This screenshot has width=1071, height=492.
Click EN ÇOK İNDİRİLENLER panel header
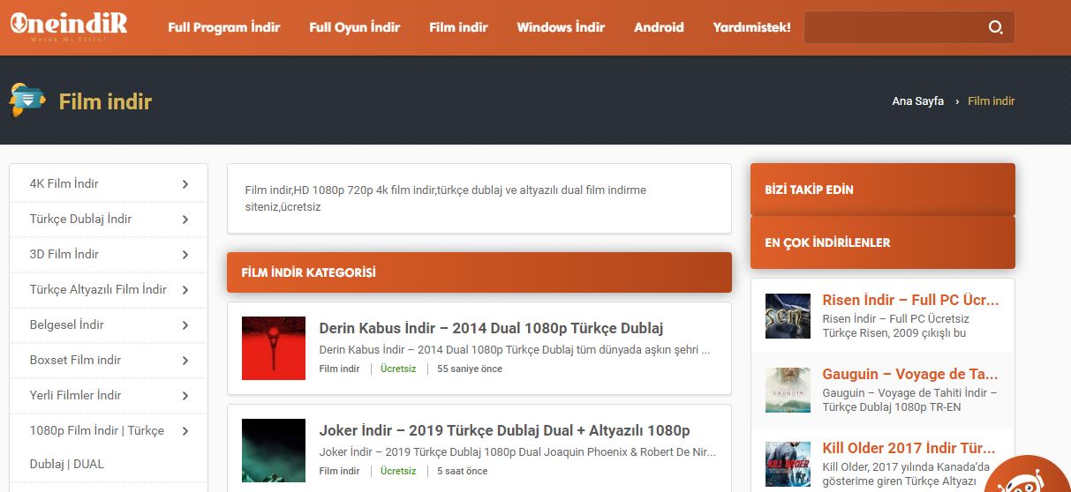click(x=883, y=242)
